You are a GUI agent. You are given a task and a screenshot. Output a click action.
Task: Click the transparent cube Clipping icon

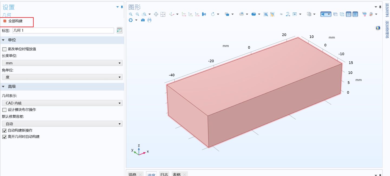[309, 14]
